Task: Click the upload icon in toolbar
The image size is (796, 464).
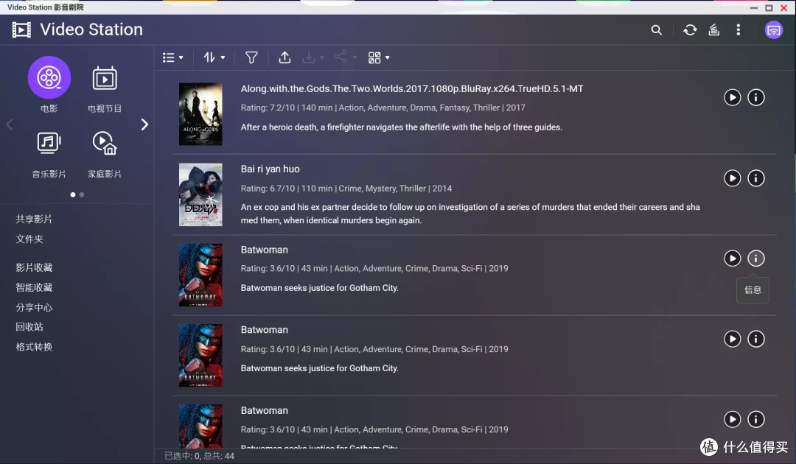Action: [284, 57]
